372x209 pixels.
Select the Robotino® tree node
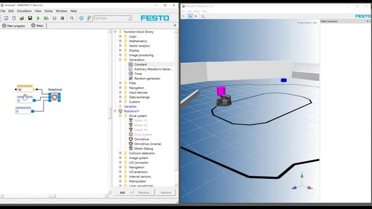tap(131, 111)
